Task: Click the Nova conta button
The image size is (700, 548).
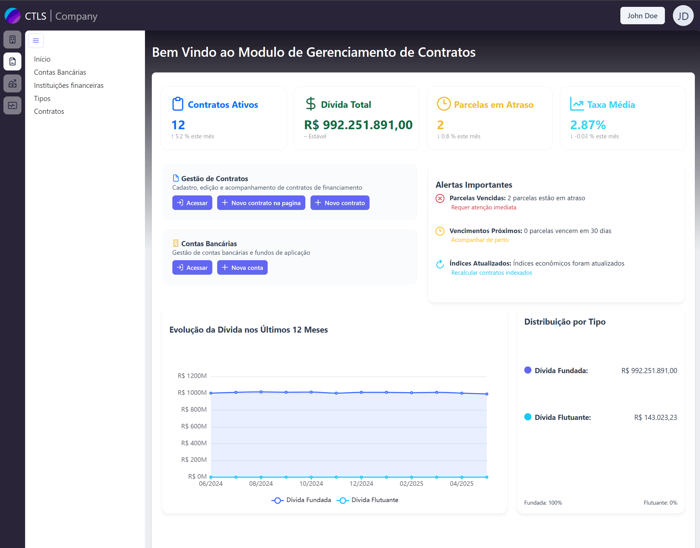Action: pyautogui.click(x=242, y=268)
